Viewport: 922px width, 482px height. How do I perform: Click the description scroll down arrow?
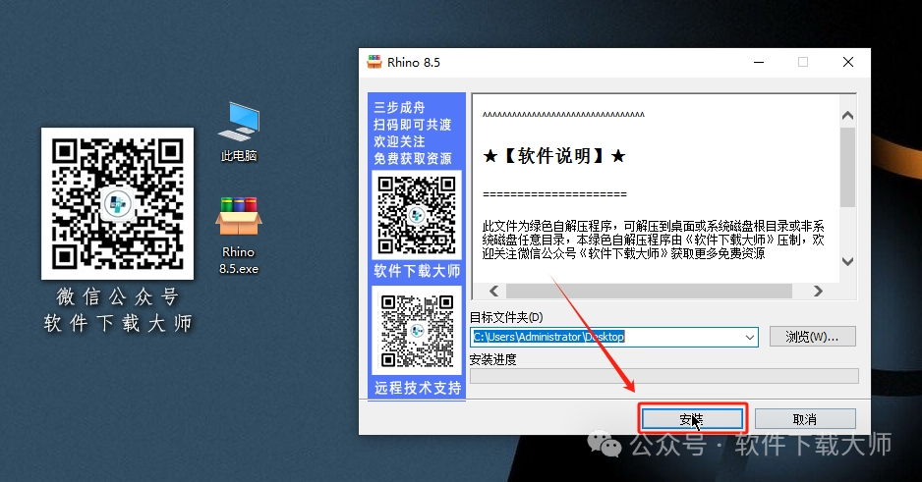point(847,261)
